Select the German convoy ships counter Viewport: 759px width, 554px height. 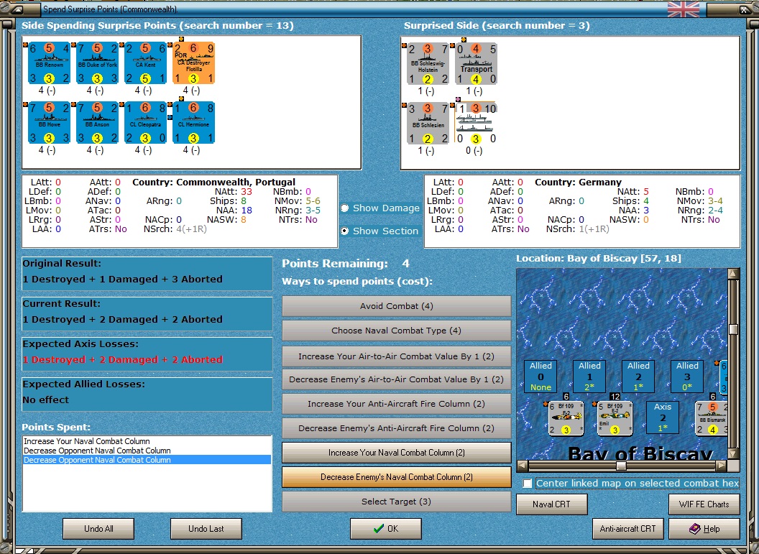[477, 123]
